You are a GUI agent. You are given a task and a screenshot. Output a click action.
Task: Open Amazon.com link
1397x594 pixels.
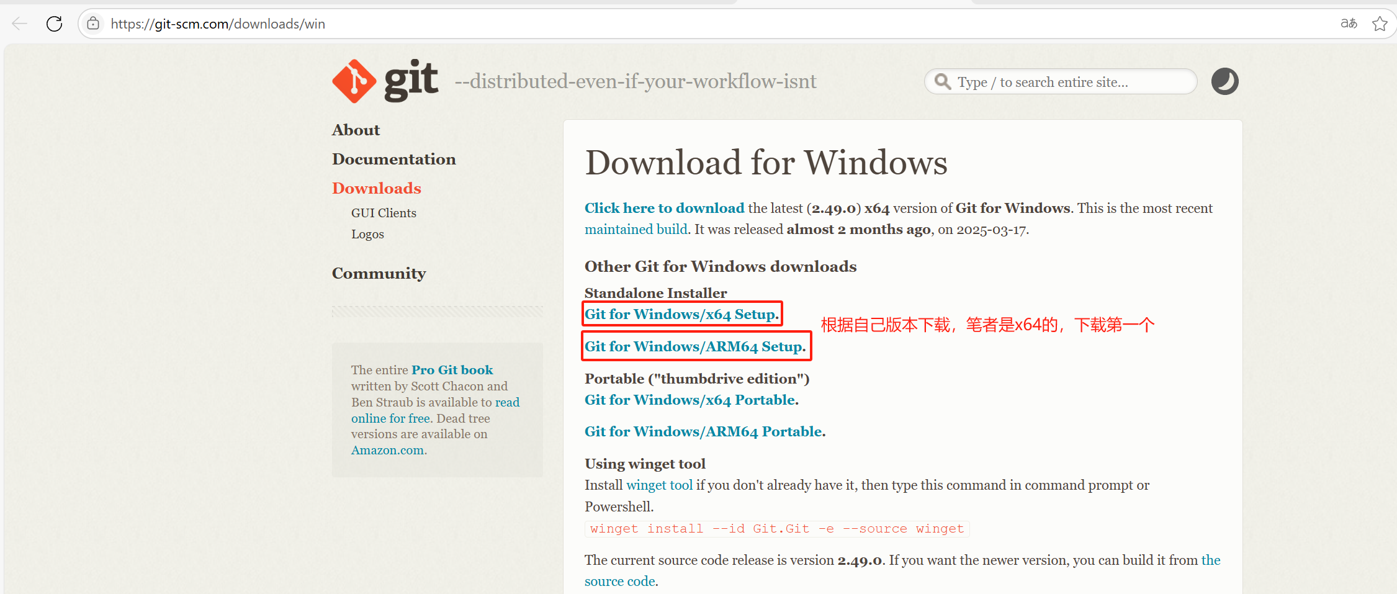tap(388, 450)
